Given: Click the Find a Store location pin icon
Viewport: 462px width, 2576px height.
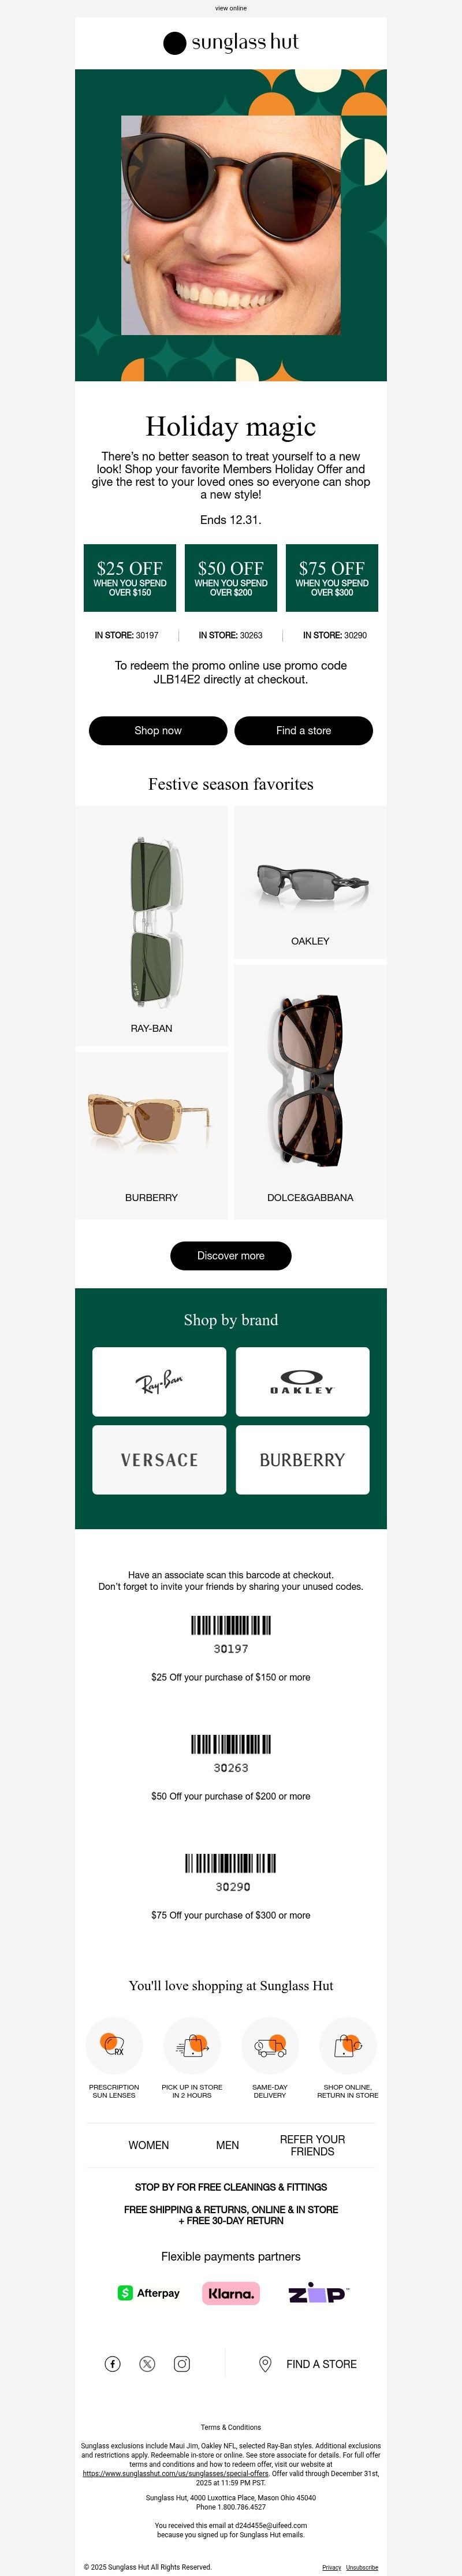Looking at the screenshot, I should [265, 2364].
